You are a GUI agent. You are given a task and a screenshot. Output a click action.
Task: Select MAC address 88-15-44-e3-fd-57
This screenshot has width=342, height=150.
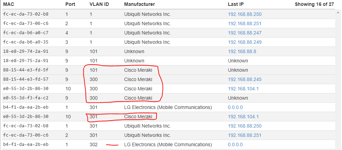[x=26, y=79]
